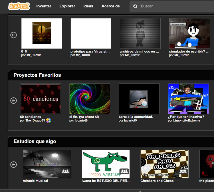This screenshot has width=214, height=192.
Task: Click the 'el fin. (ya ahora si)' title
Action: pyautogui.click(x=84, y=117)
